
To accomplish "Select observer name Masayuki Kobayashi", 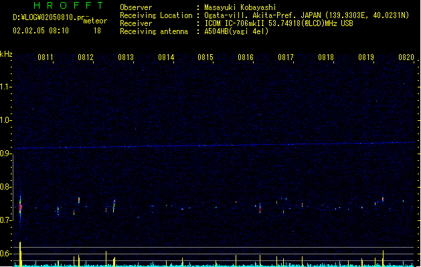I will (x=240, y=7).
